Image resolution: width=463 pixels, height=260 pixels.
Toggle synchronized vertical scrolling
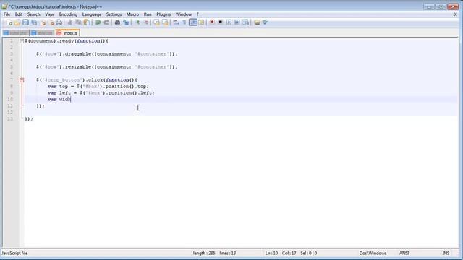[x=156, y=22]
